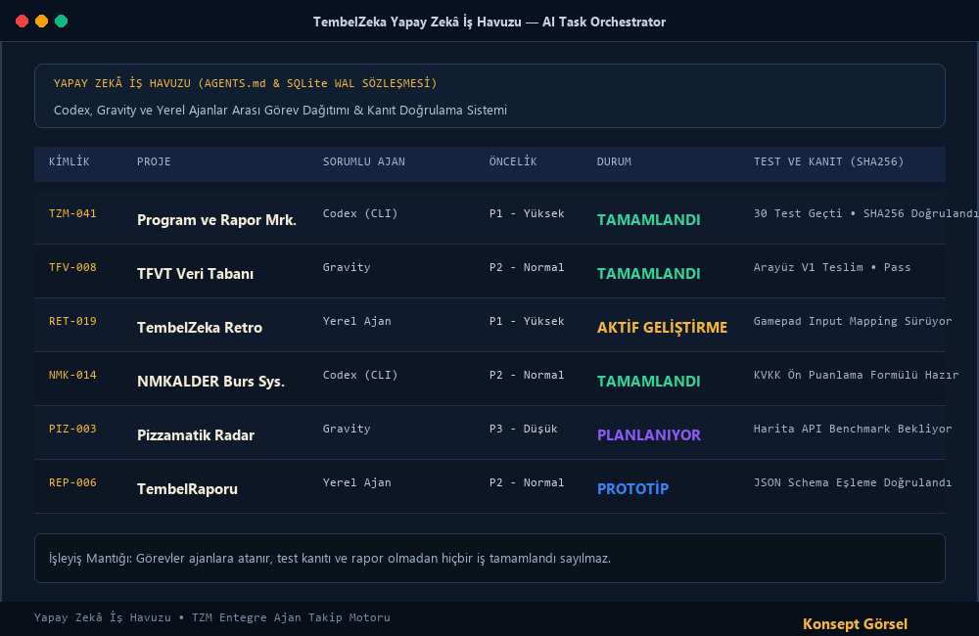Select the NMKALDER Burs Sys. project
This screenshot has width=979, height=636.
click(x=210, y=382)
